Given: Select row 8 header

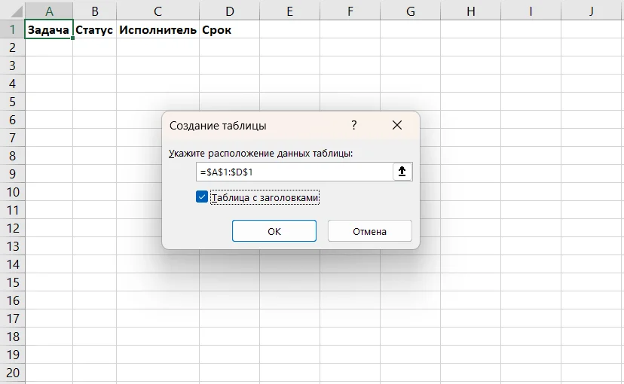Looking at the screenshot, I should point(12,156).
